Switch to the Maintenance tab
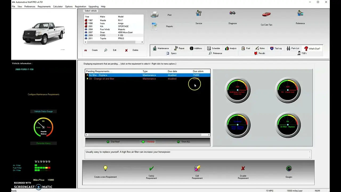This screenshot has width=341, height=192. tap(161, 48)
